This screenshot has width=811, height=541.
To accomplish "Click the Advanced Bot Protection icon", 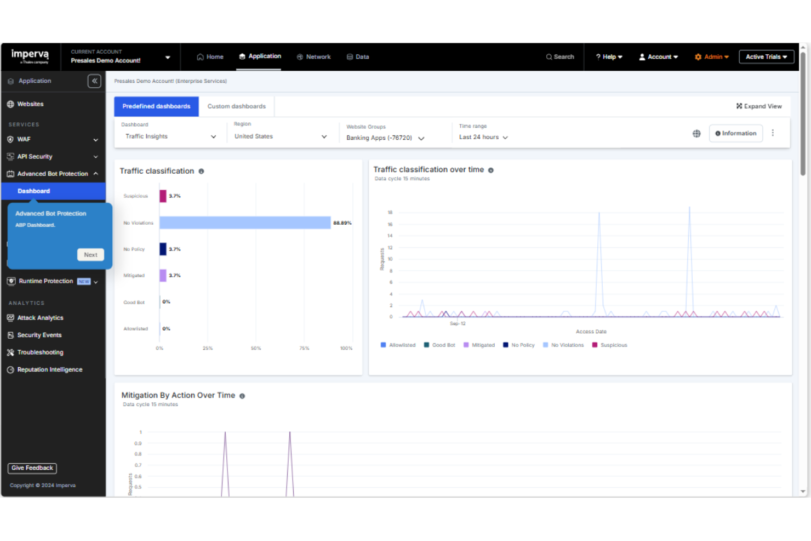I will [x=10, y=174].
